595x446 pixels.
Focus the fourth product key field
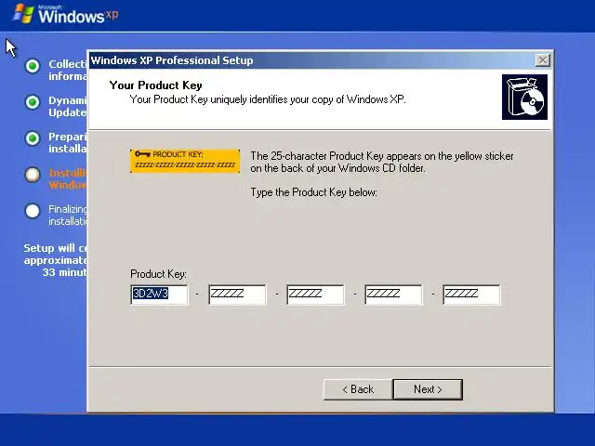click(x=393, y=295)
